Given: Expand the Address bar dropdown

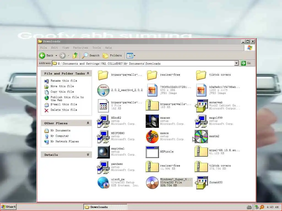Looking at the screenshot, I should [x=237, y=63].
